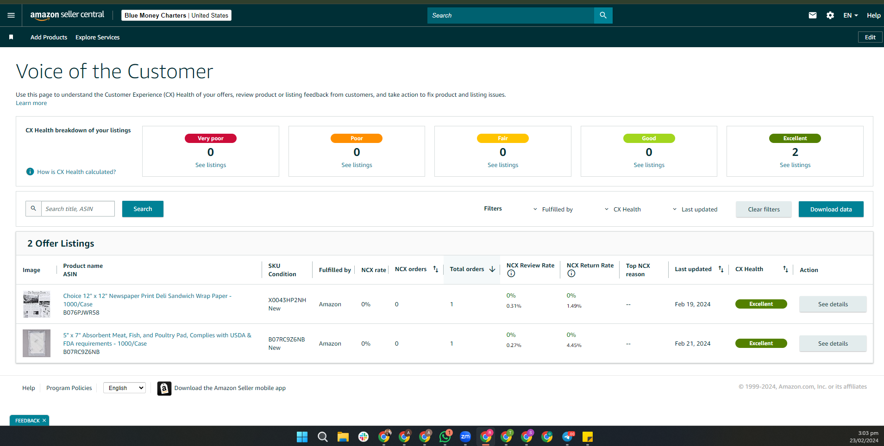The height and width of the screenshot is (446, 884).
Task: Open the Program Policies footer link
Action: (69, 388)
